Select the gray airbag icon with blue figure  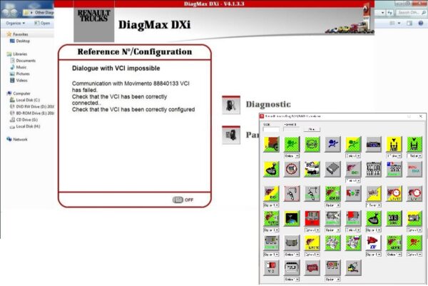point(332,144)
